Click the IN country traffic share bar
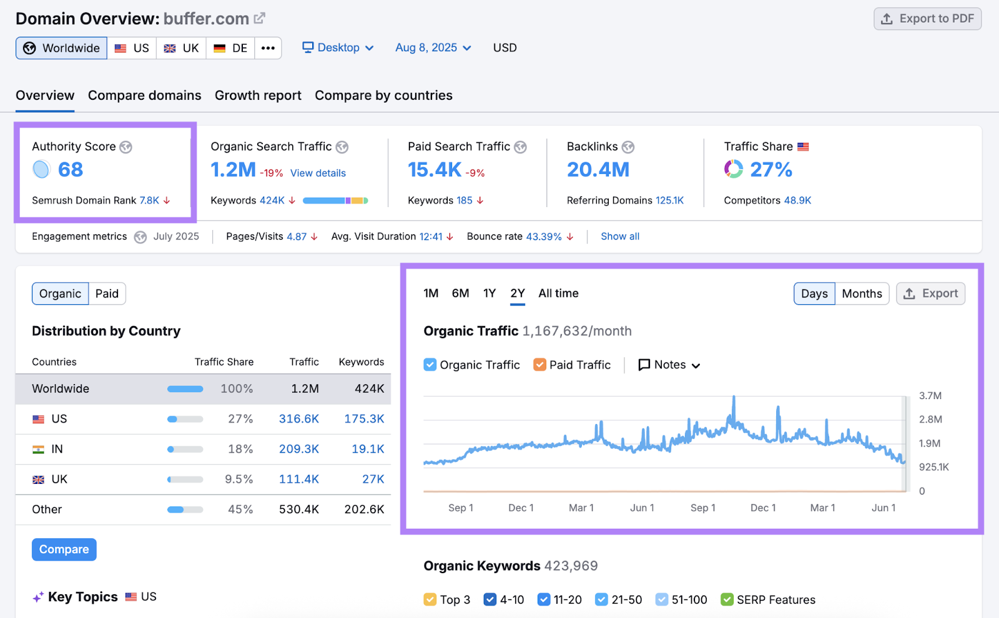The image size is (999, 618). coord(184,449)
